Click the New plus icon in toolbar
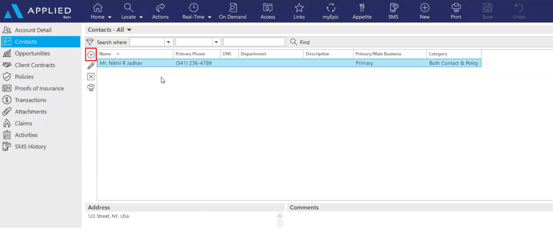 point(424,8)
